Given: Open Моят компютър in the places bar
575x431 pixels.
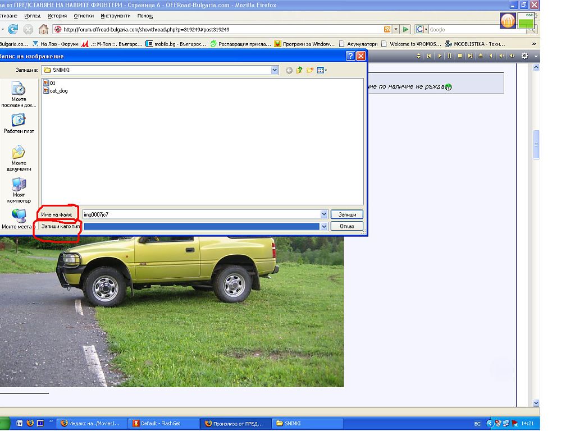Looking at the screenshot, I should point(19,190).
